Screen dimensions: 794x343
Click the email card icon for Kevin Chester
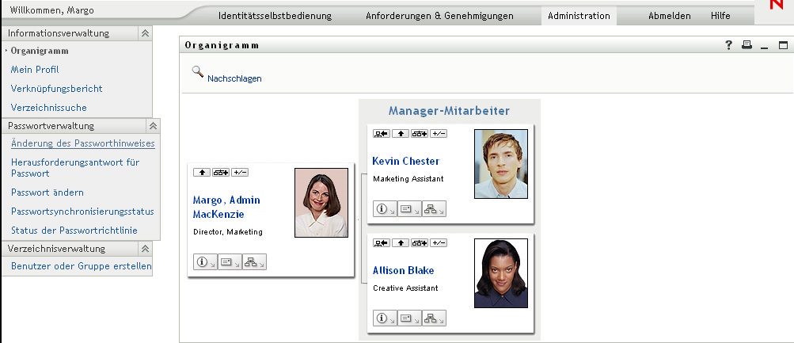409,209
